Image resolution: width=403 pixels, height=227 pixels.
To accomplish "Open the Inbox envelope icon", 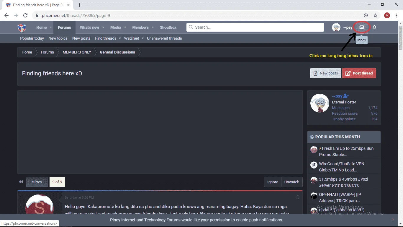I will (x=362, y=27).
